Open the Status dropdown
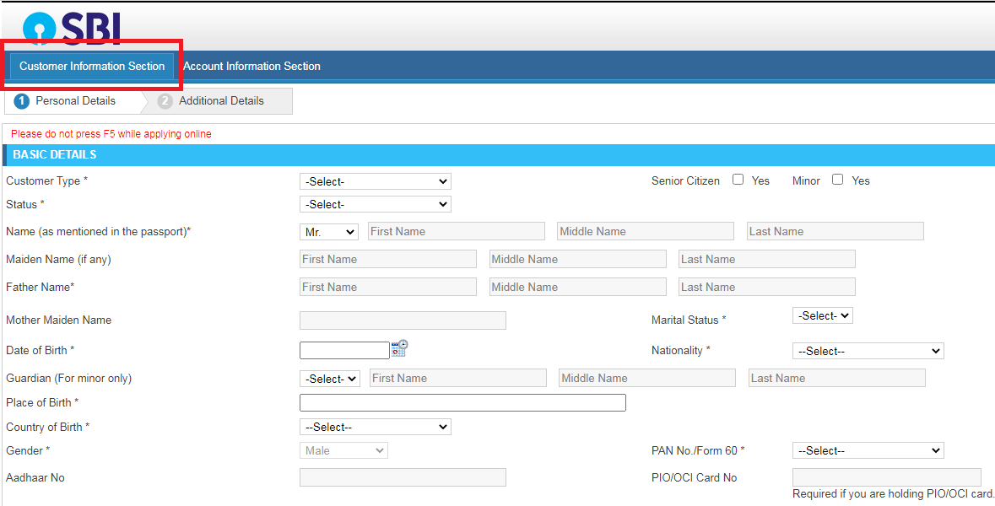Image resolution: width=995 pixels, height=506 pixels. pos(375,204)
